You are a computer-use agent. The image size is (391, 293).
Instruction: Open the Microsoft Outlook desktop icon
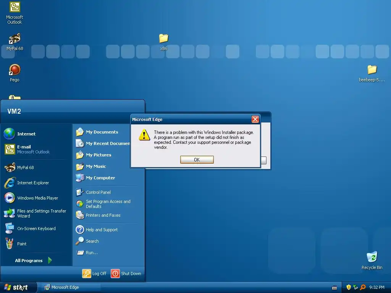click(15, 13)
